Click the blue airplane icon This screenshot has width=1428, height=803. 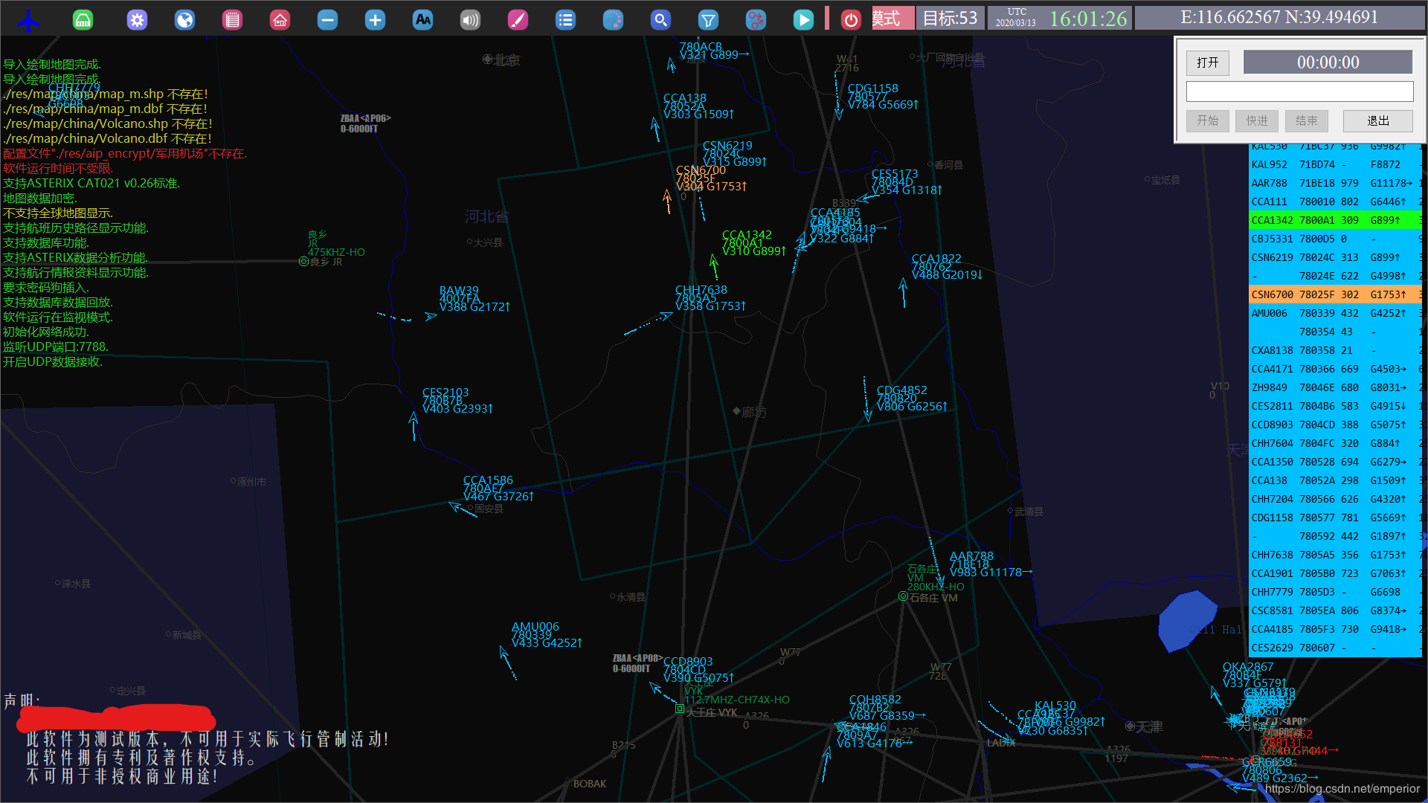pyautogui.click(x=29, y=20)
